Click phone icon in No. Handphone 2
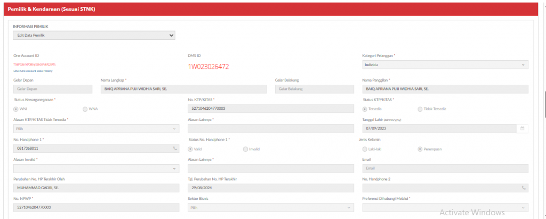Screen dimensions: 546x219 [524, 188]
